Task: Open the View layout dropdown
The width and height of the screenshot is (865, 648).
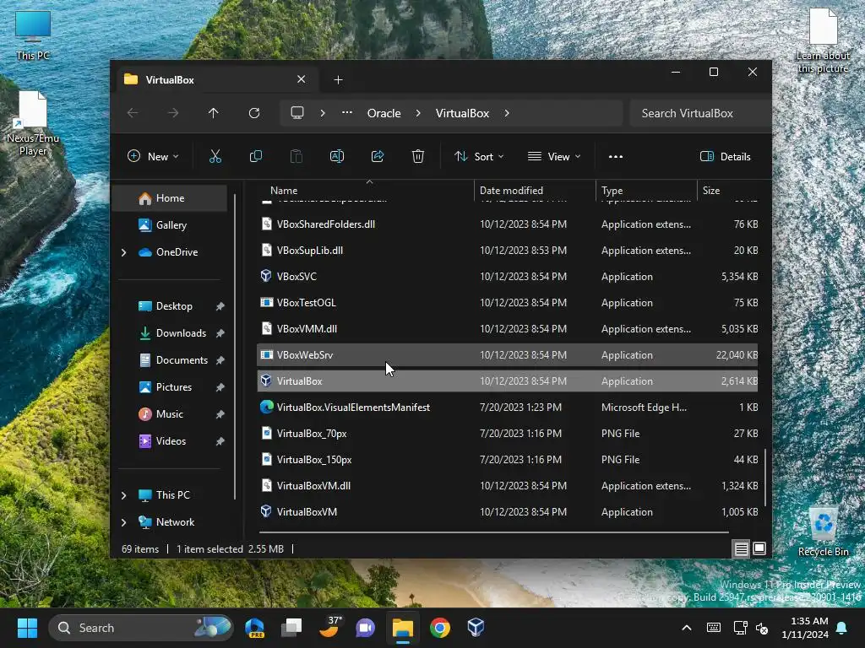Action: pos(554,156)
